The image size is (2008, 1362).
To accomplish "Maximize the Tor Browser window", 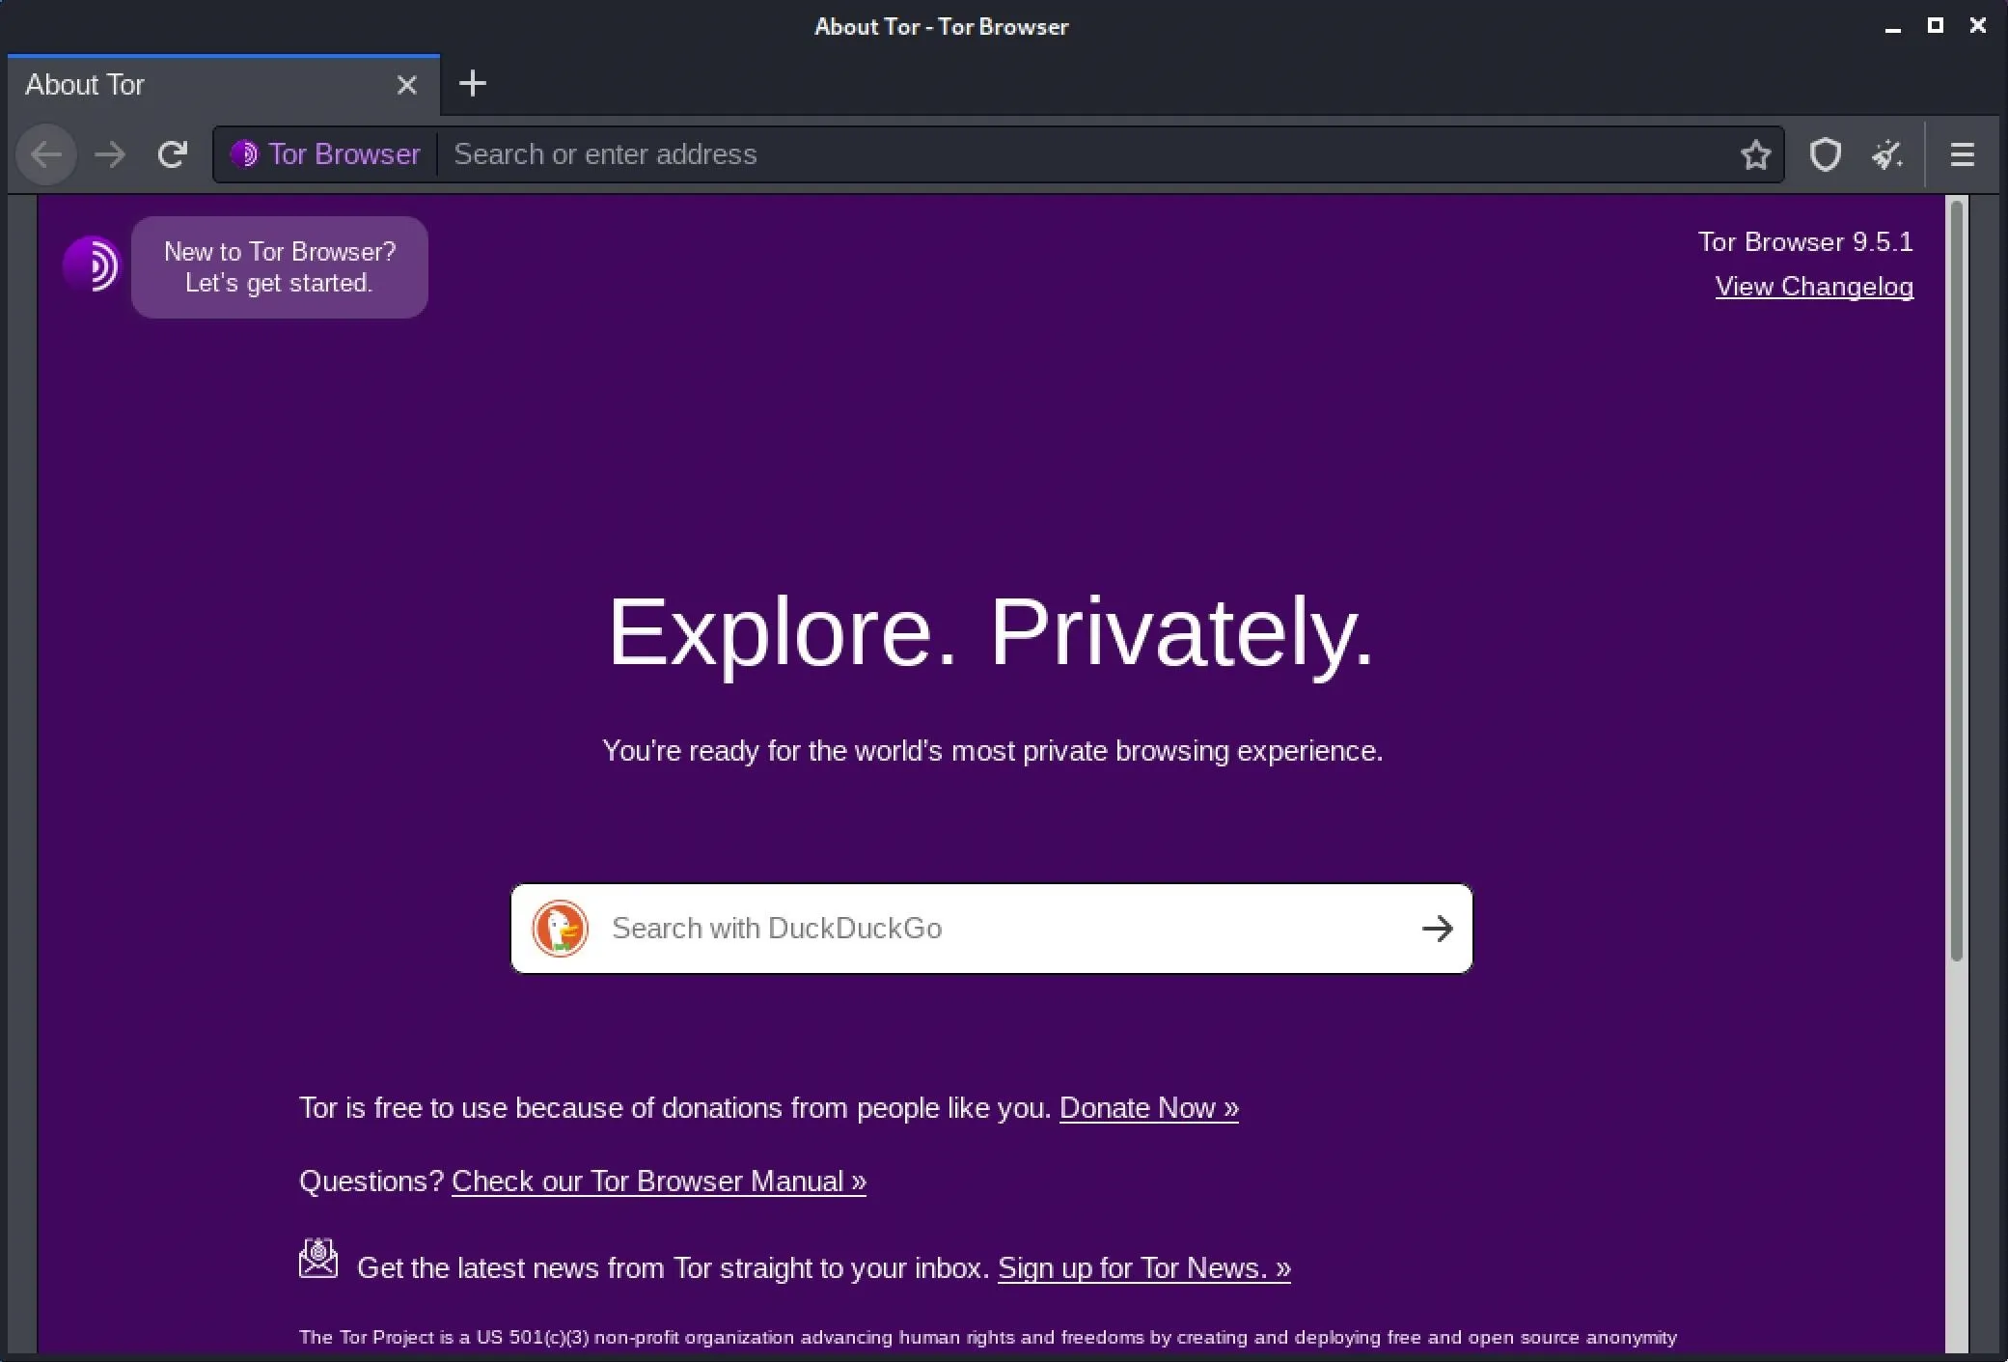I will [1935, 26].
